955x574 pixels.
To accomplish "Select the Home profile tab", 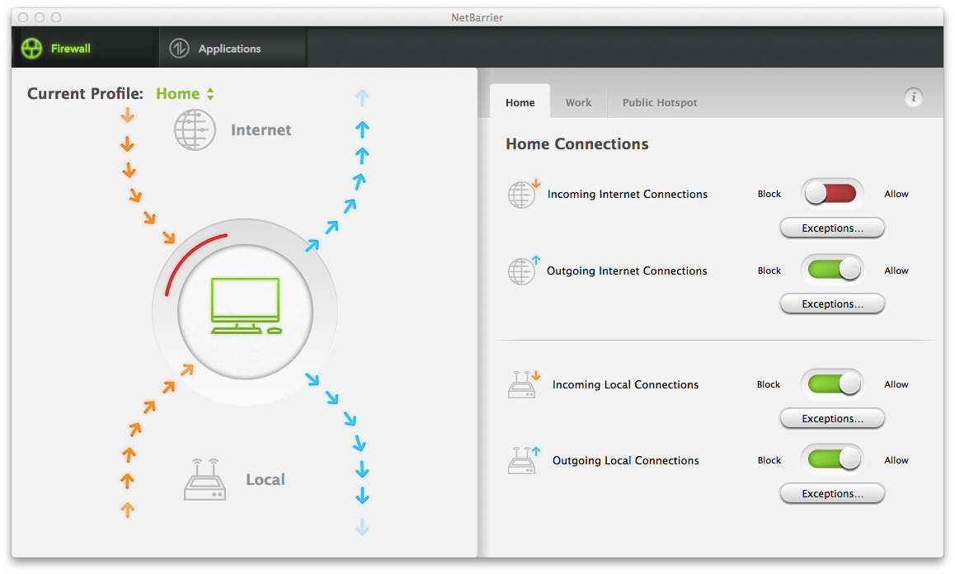I will (520, 102).
